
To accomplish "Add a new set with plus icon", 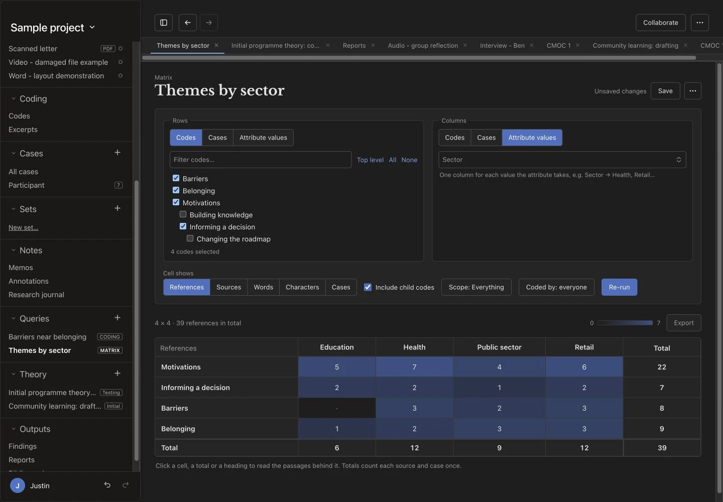I will pyautogui.click(x=117, y=208).
